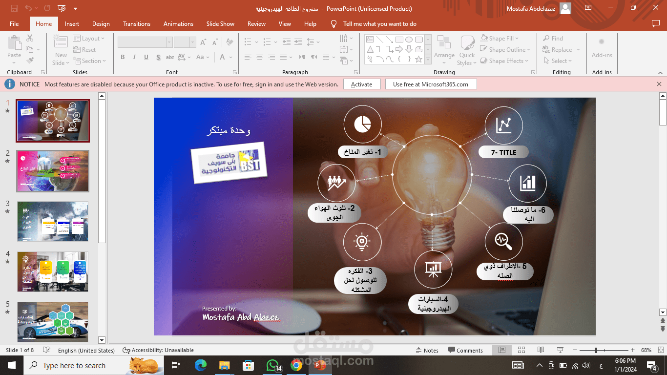
Task: Toggle text Shadow formatting
Action: point(158,57)
